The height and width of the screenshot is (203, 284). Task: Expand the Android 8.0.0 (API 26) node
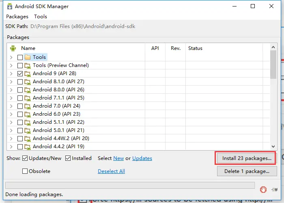pyautogui.click(x=11, y=90)
